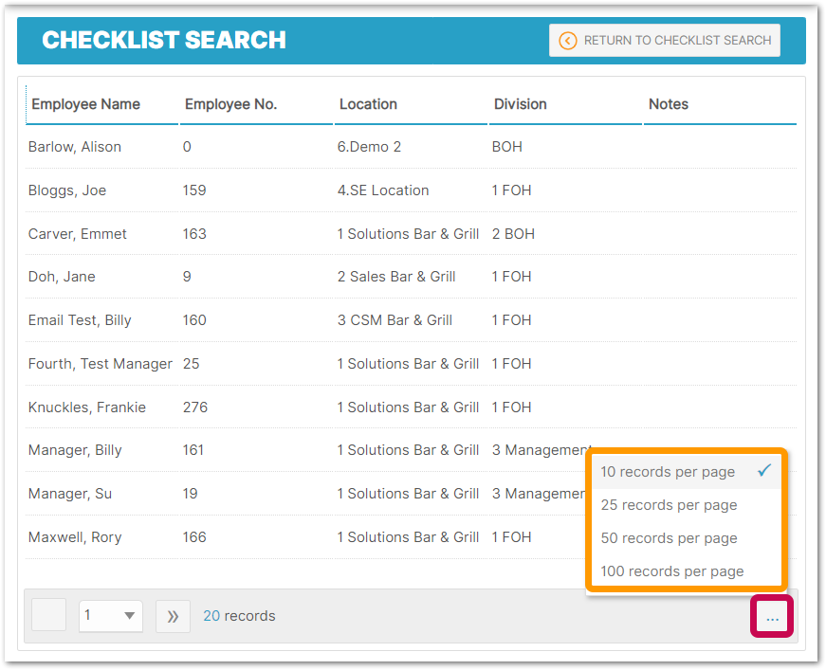Sort by Employee No. column header
826x670 pixels.
(256, 104)
